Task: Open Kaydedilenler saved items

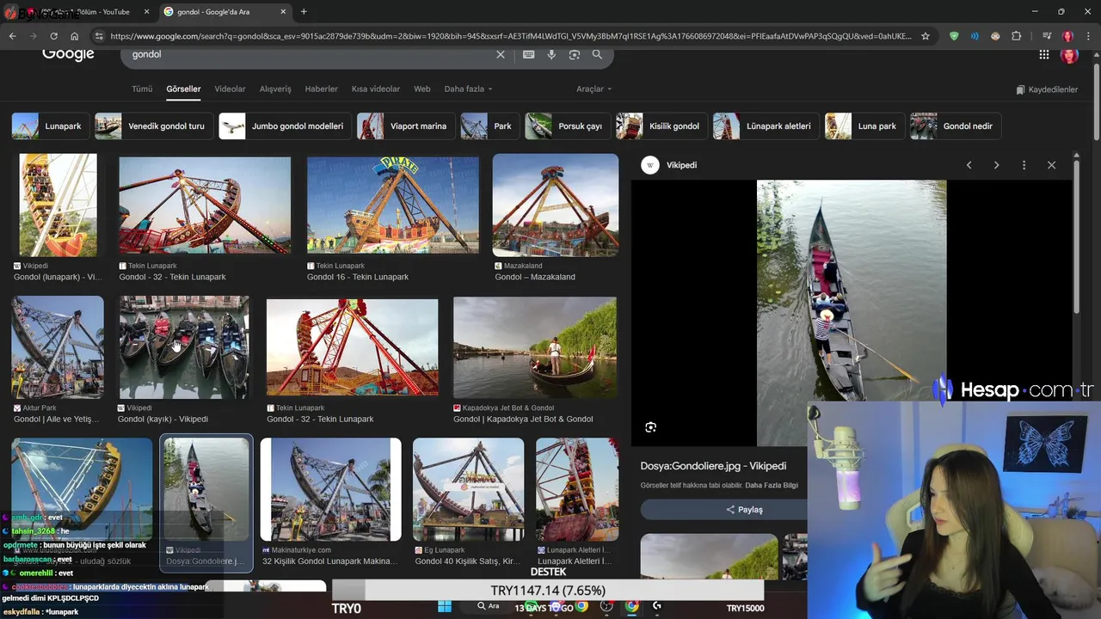Action: (x=1046, y=89)
